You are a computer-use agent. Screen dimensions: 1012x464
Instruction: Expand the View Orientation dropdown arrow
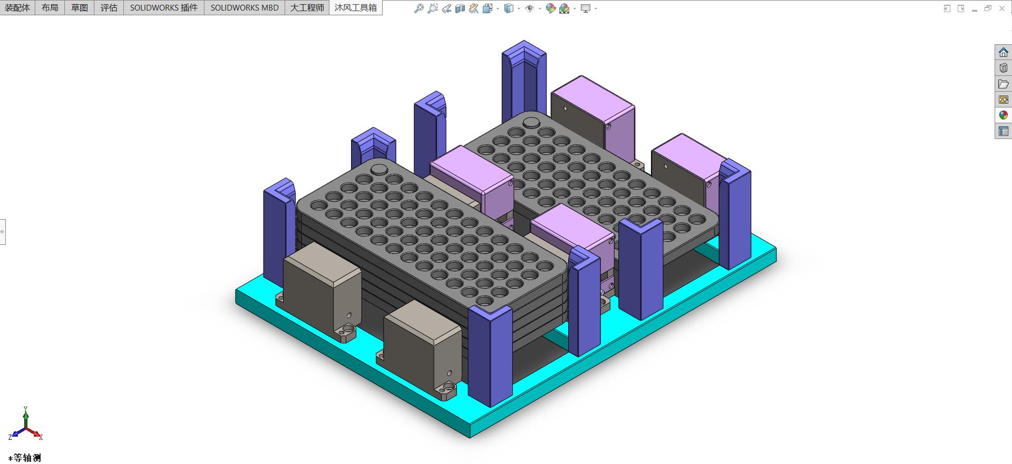498,8
